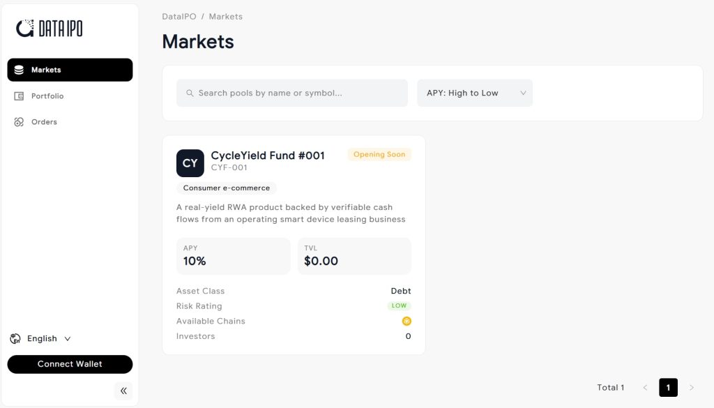Select page 1 in pagination
This screenshot has height=408, width=714.
[x=668, y=388]
